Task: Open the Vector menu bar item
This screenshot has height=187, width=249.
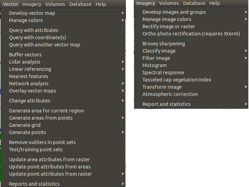Action: 10,4
